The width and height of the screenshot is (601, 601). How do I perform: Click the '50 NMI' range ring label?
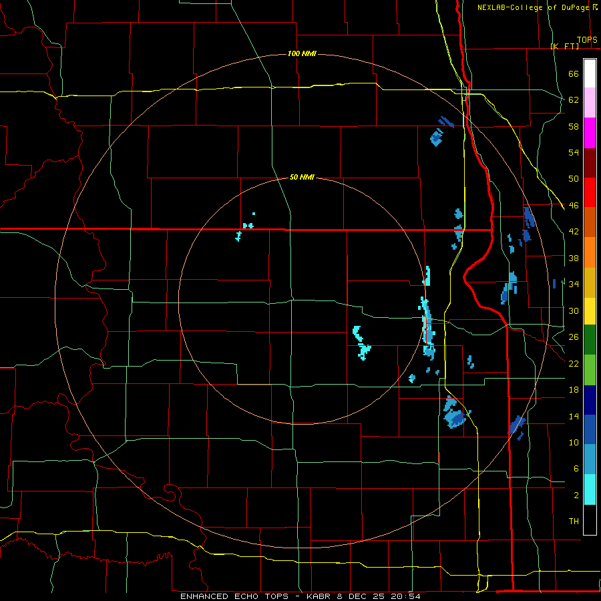click(x=302, y=177)
